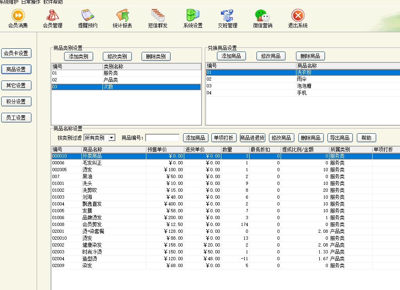Open the 会员管理 icon
This screenshot has height=290, width=400.
(x=52, y=16)
